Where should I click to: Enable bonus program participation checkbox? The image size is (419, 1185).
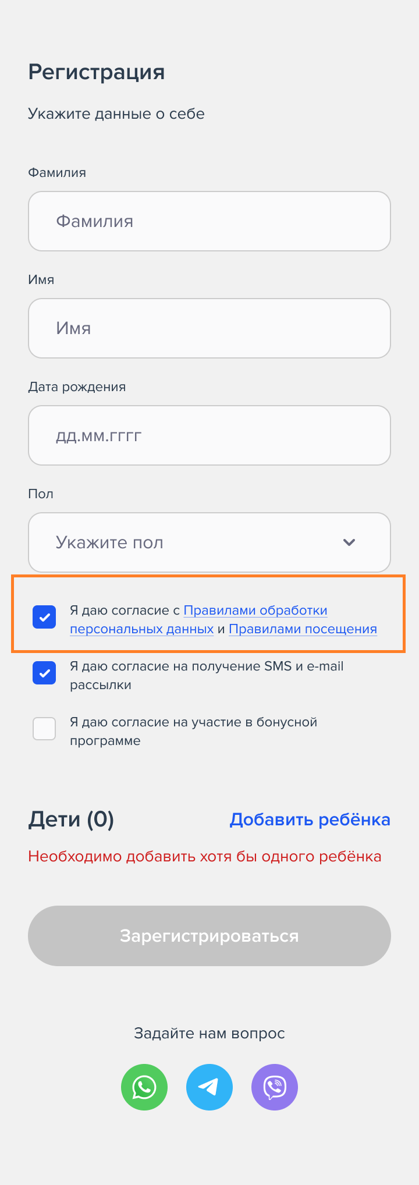tap(44, 729)
